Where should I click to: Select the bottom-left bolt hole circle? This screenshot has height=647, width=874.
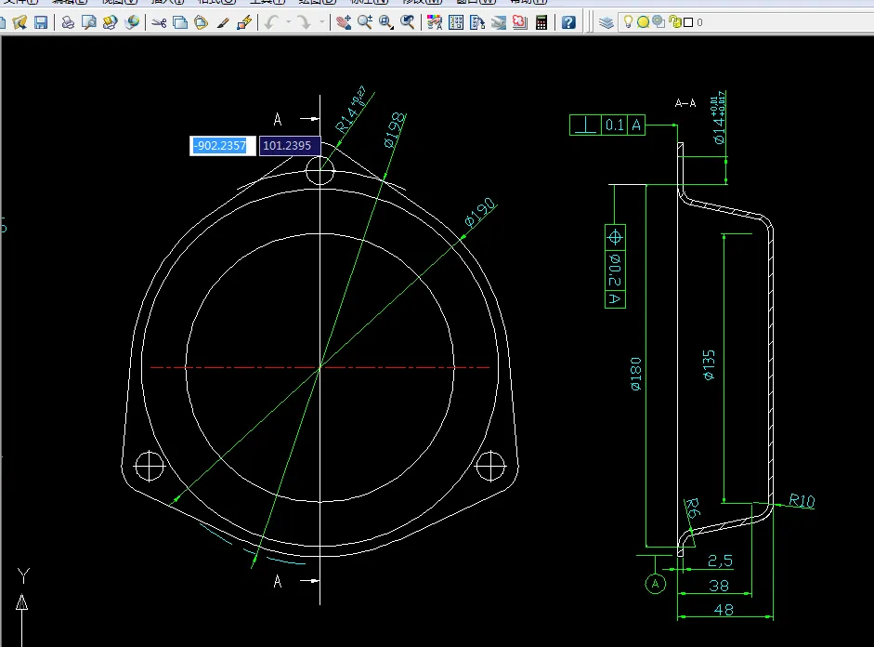(150, 466)
